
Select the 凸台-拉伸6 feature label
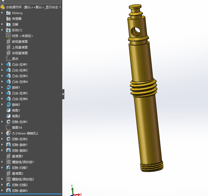tap(20, 99)
